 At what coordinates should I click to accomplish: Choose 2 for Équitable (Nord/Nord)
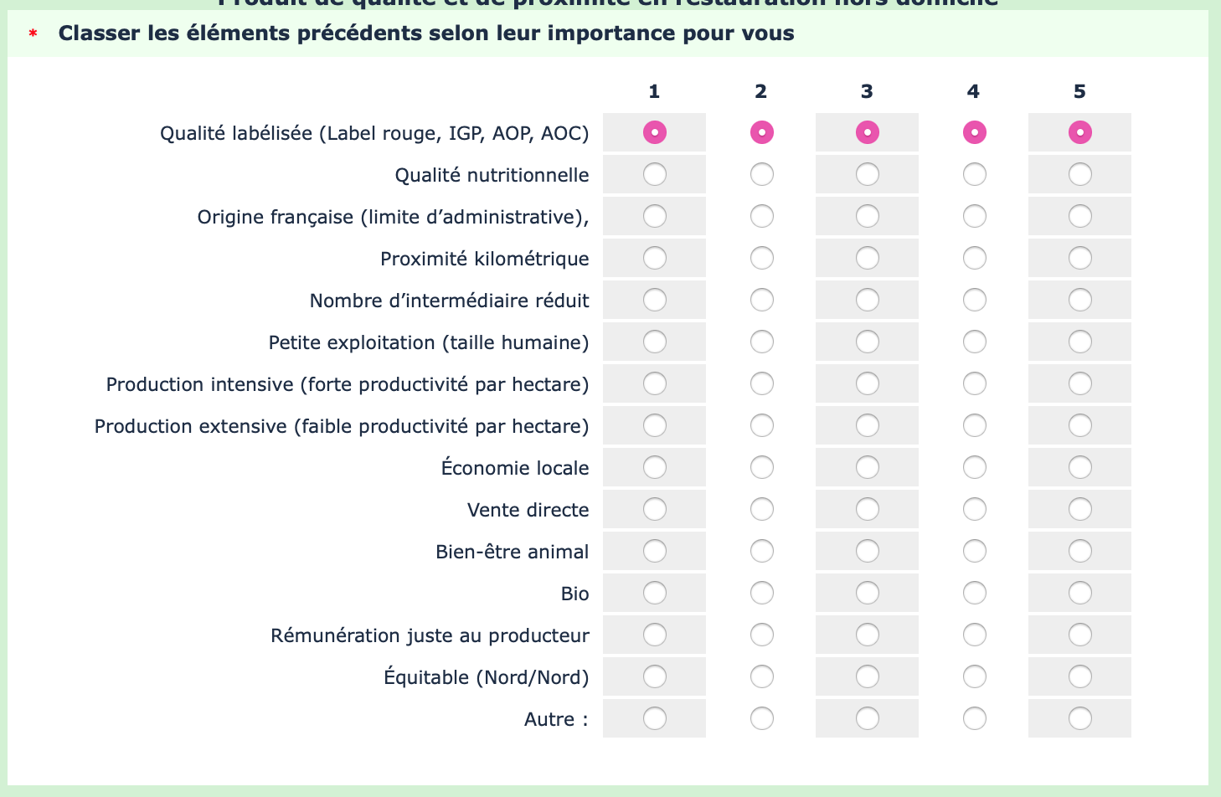pyautogui.click(x=762, y=676)
